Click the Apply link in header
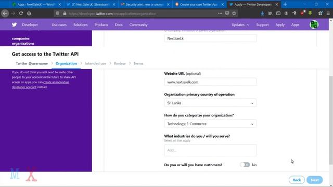 pyautogui.click(x=280, y=25)
